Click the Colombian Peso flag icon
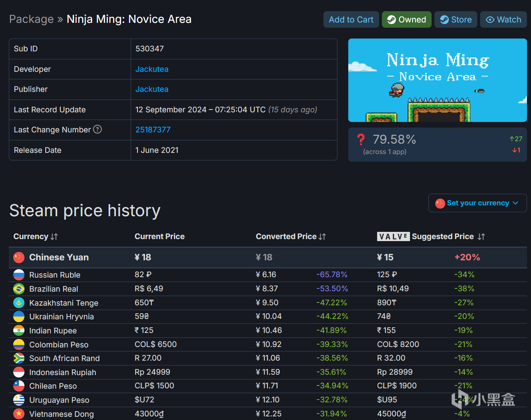This screenshot has height=420, width=531. tap(19, 345)
